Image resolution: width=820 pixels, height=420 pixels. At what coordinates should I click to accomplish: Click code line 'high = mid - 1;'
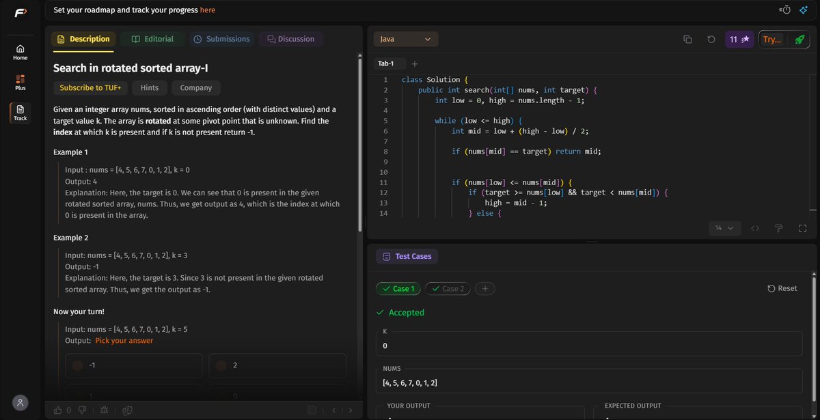(516, 203)
